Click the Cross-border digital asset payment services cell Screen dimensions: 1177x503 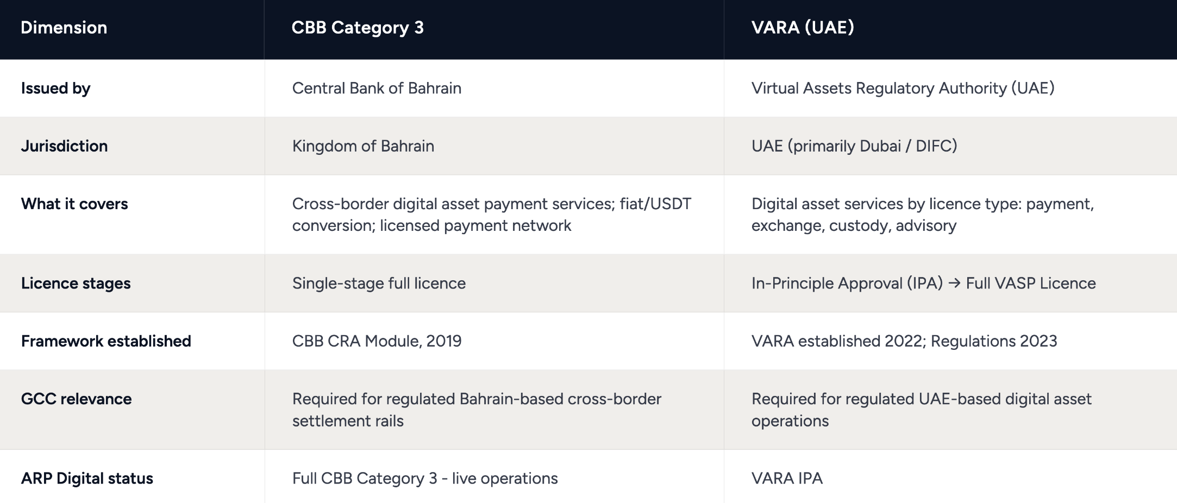tap(492, 215)
